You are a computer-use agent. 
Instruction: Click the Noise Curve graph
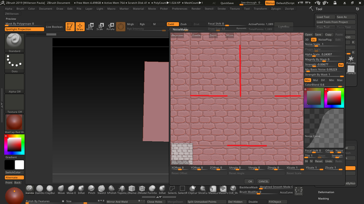point(324,128)
